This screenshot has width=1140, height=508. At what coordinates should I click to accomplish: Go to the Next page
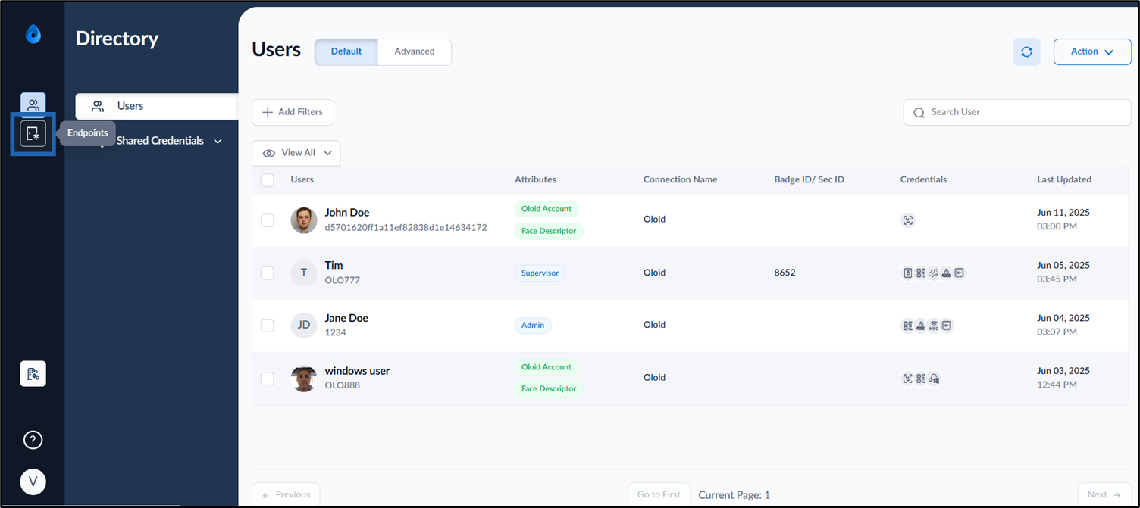(x=1104, y=494)
